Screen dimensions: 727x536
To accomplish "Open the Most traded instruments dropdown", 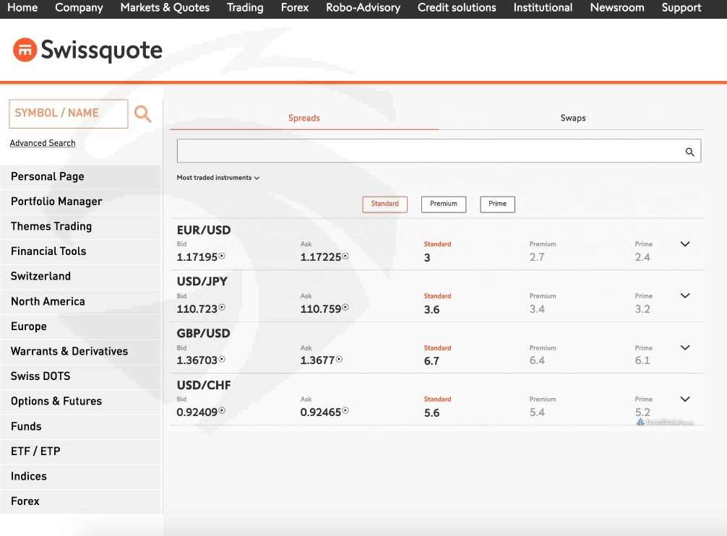I will [x=218, y=178].
